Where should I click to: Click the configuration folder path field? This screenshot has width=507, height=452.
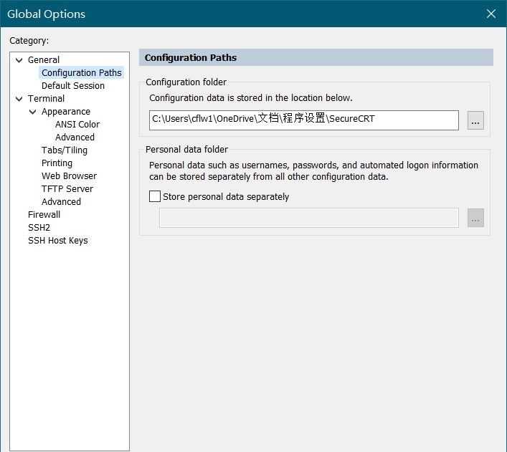[303, 120]
